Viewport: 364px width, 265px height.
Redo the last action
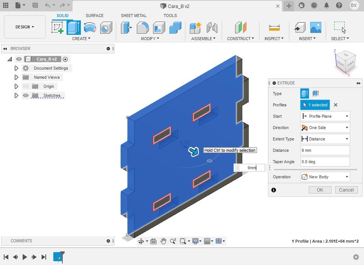pyautogui.click(x=62, y=5)
